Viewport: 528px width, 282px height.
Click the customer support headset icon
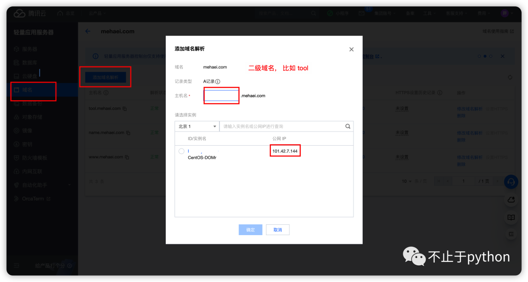pyautogui.click(x=511, y=182)
